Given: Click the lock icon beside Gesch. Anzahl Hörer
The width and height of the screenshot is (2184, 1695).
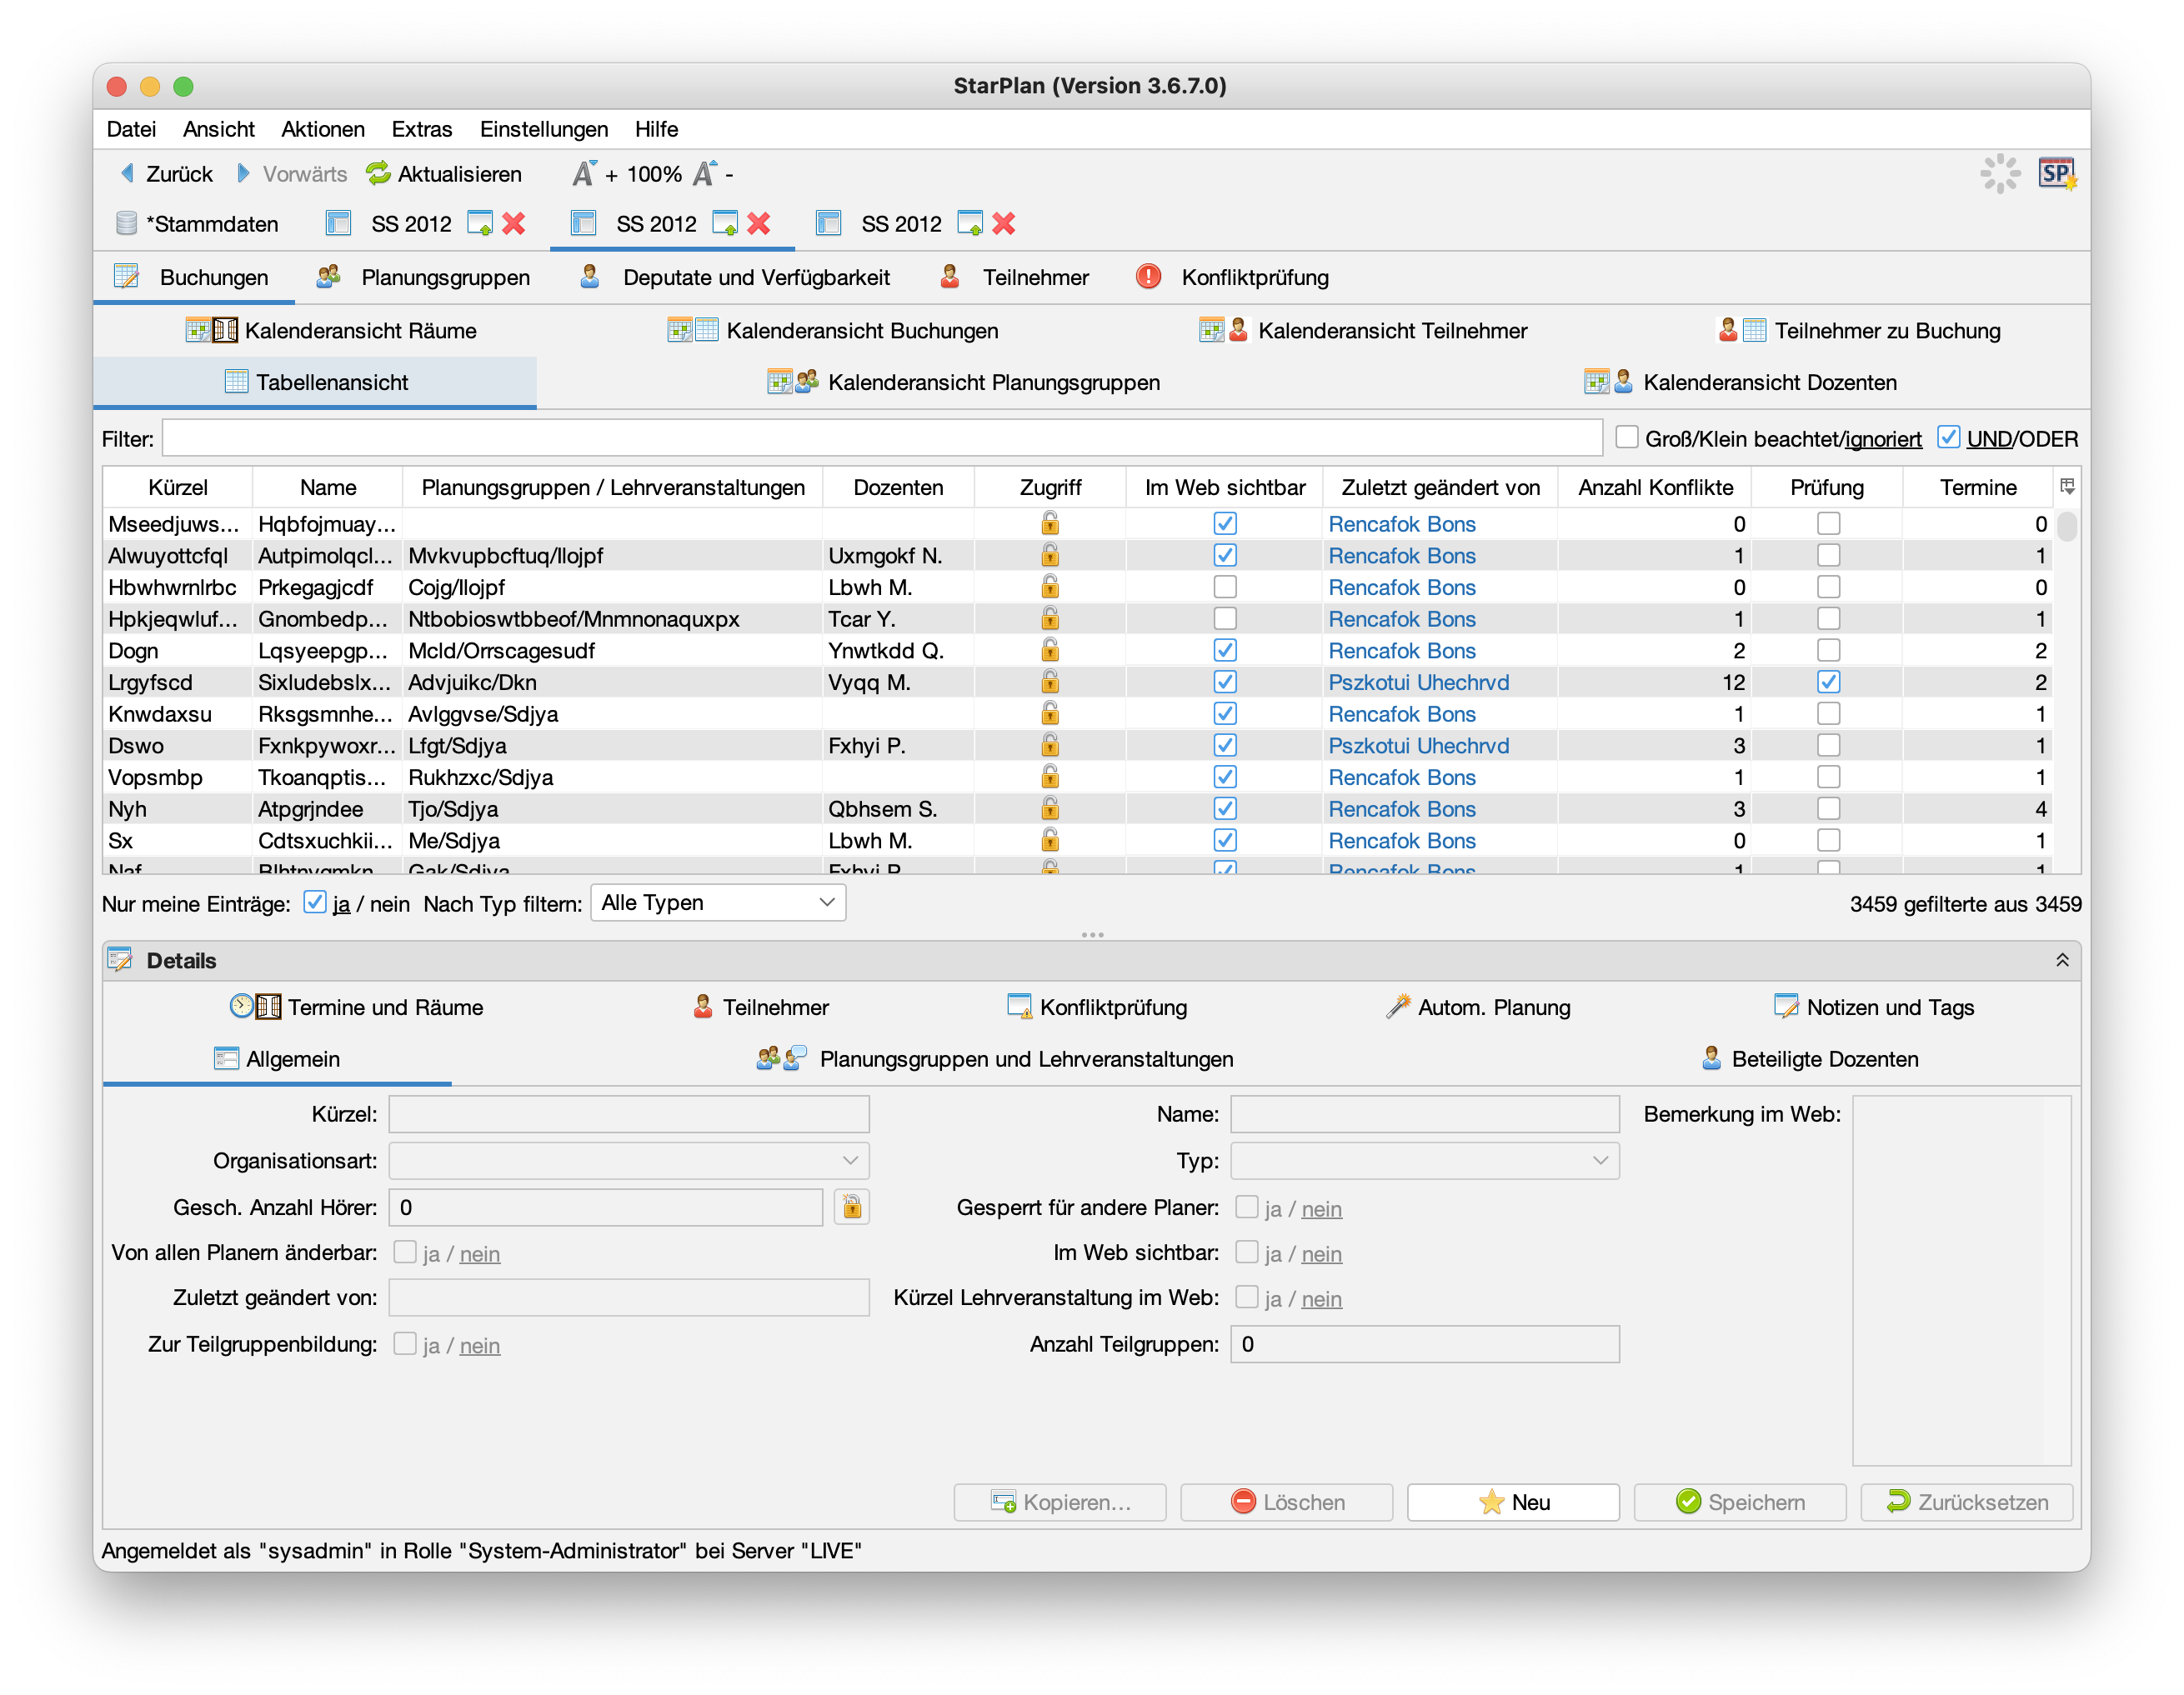Looking at the screenshot, I should pyautogui.click(x=851, y=1207).
